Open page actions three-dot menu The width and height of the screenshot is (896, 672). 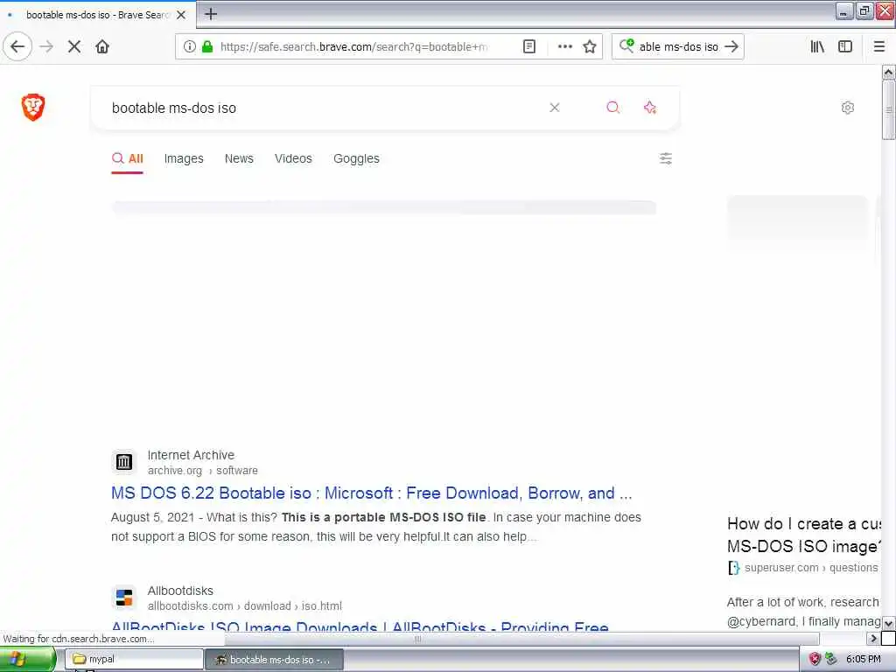pyautogui.click(x=564, y=47)
